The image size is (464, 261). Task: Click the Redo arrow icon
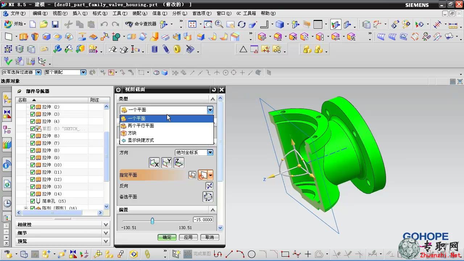pyautogui.click(x=115, y=25)
